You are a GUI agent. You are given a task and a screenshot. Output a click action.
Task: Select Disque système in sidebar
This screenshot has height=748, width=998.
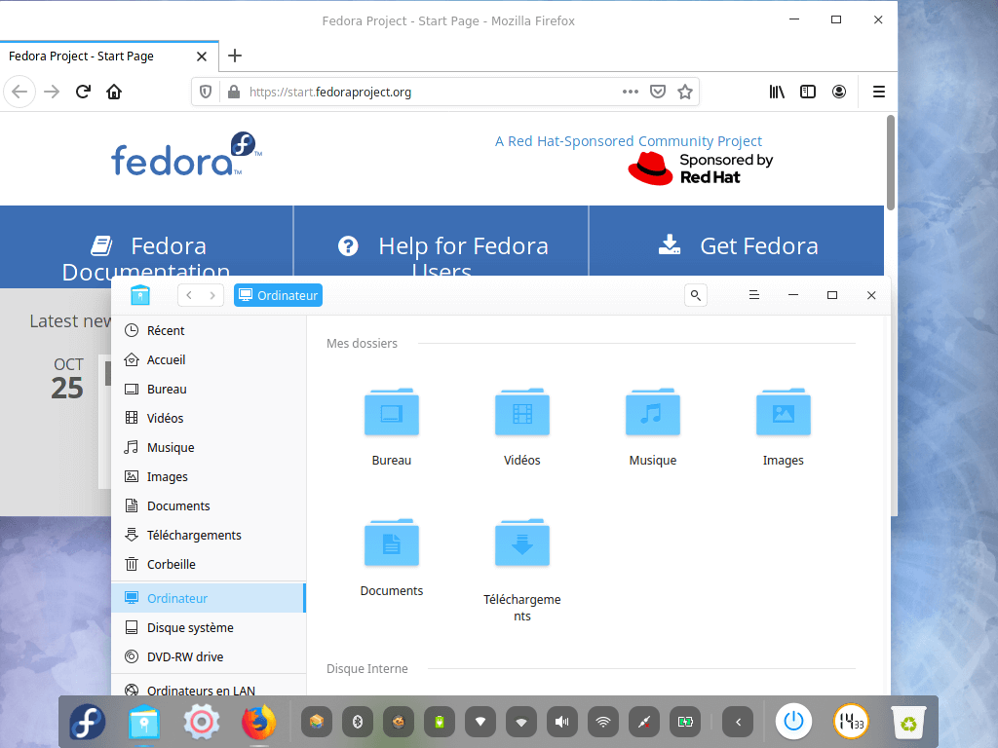point(209,628)
